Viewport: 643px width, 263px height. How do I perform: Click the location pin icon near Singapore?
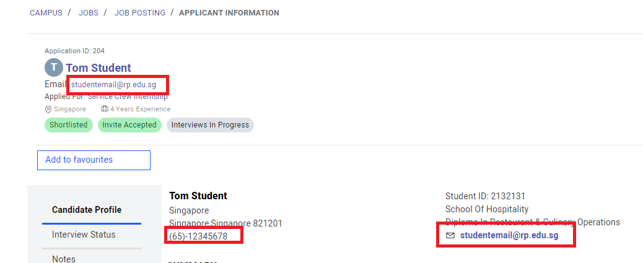point(48,110)
